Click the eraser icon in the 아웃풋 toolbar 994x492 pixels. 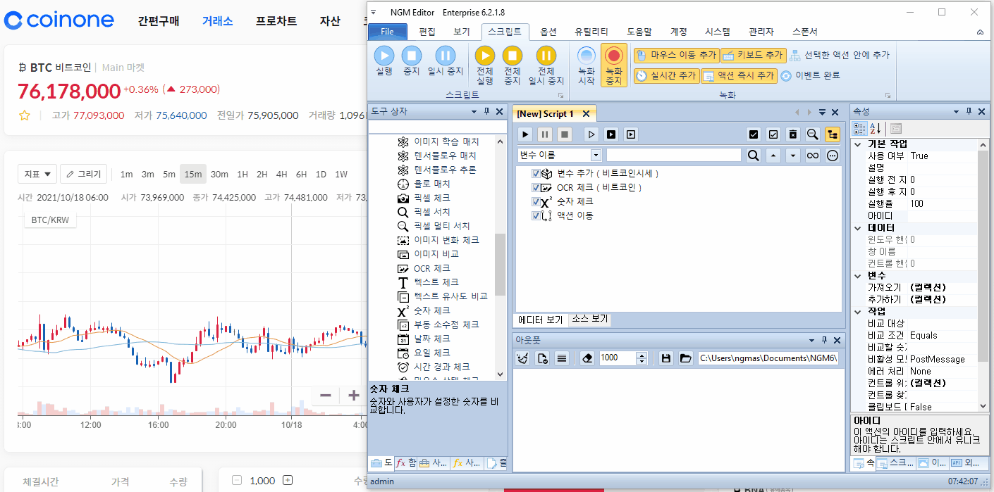pyautogui.click(x=587, y=358)
